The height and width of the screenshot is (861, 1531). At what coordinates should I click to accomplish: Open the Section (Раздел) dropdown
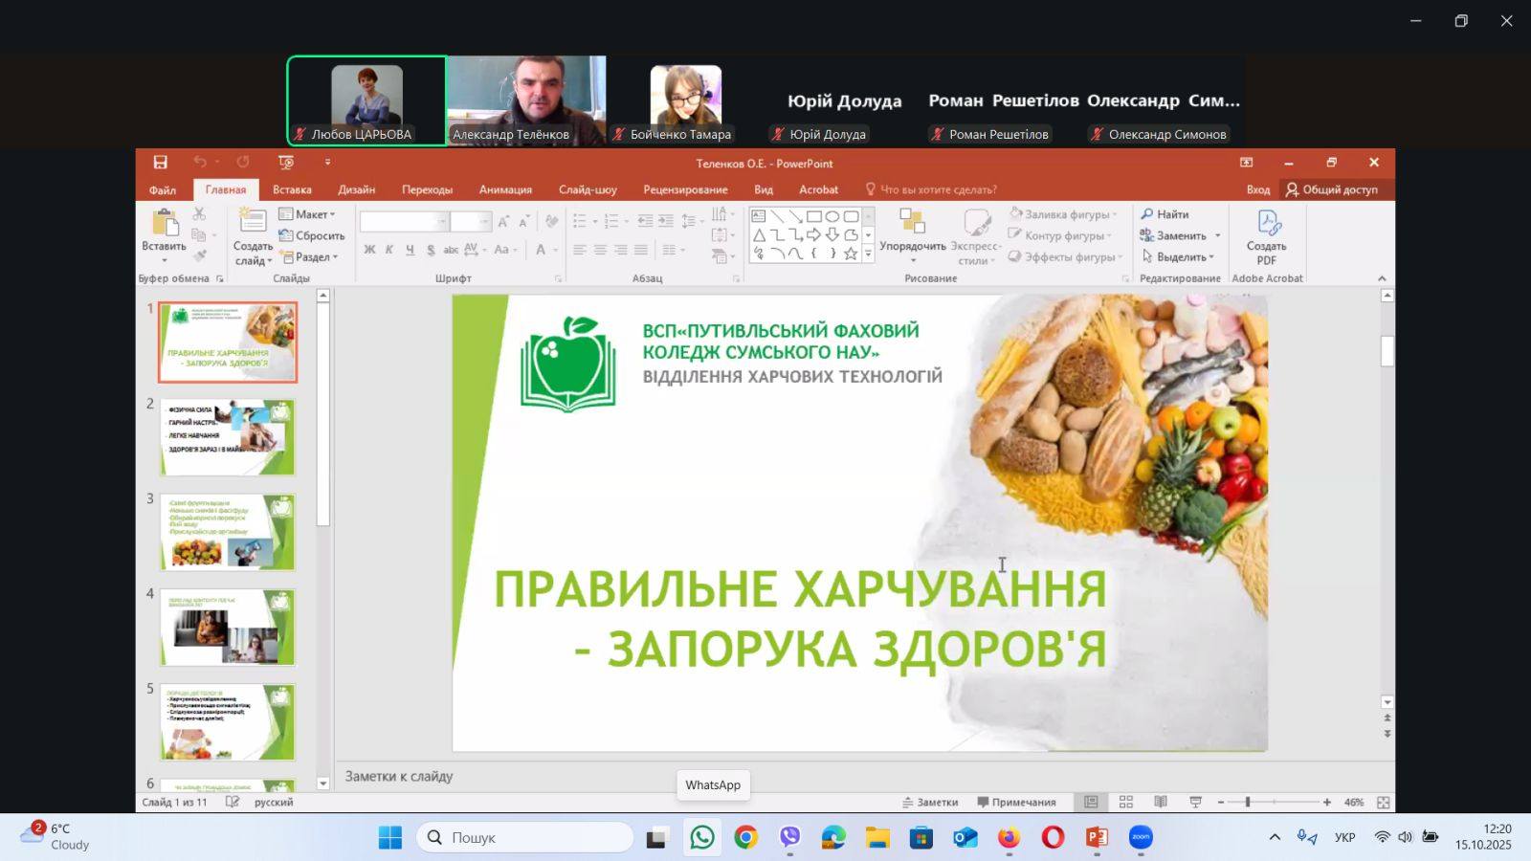pyautogui.click(x=309, y=257)
